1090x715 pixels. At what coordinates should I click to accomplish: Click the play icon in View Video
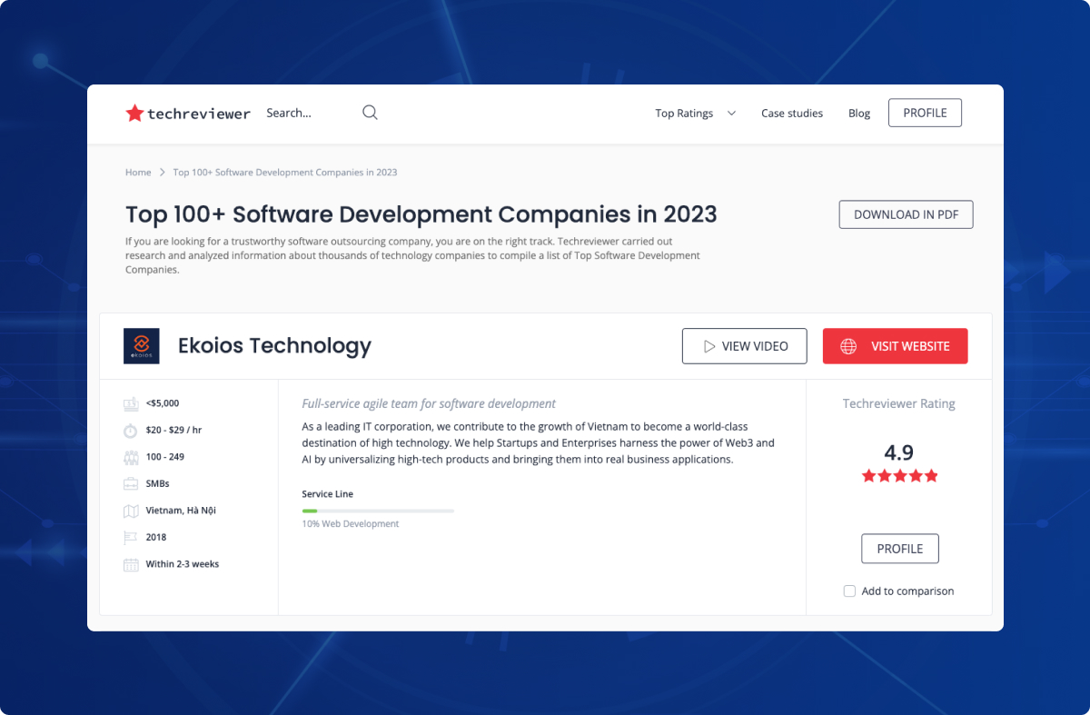pyautogui.click(x=711, y=346)
